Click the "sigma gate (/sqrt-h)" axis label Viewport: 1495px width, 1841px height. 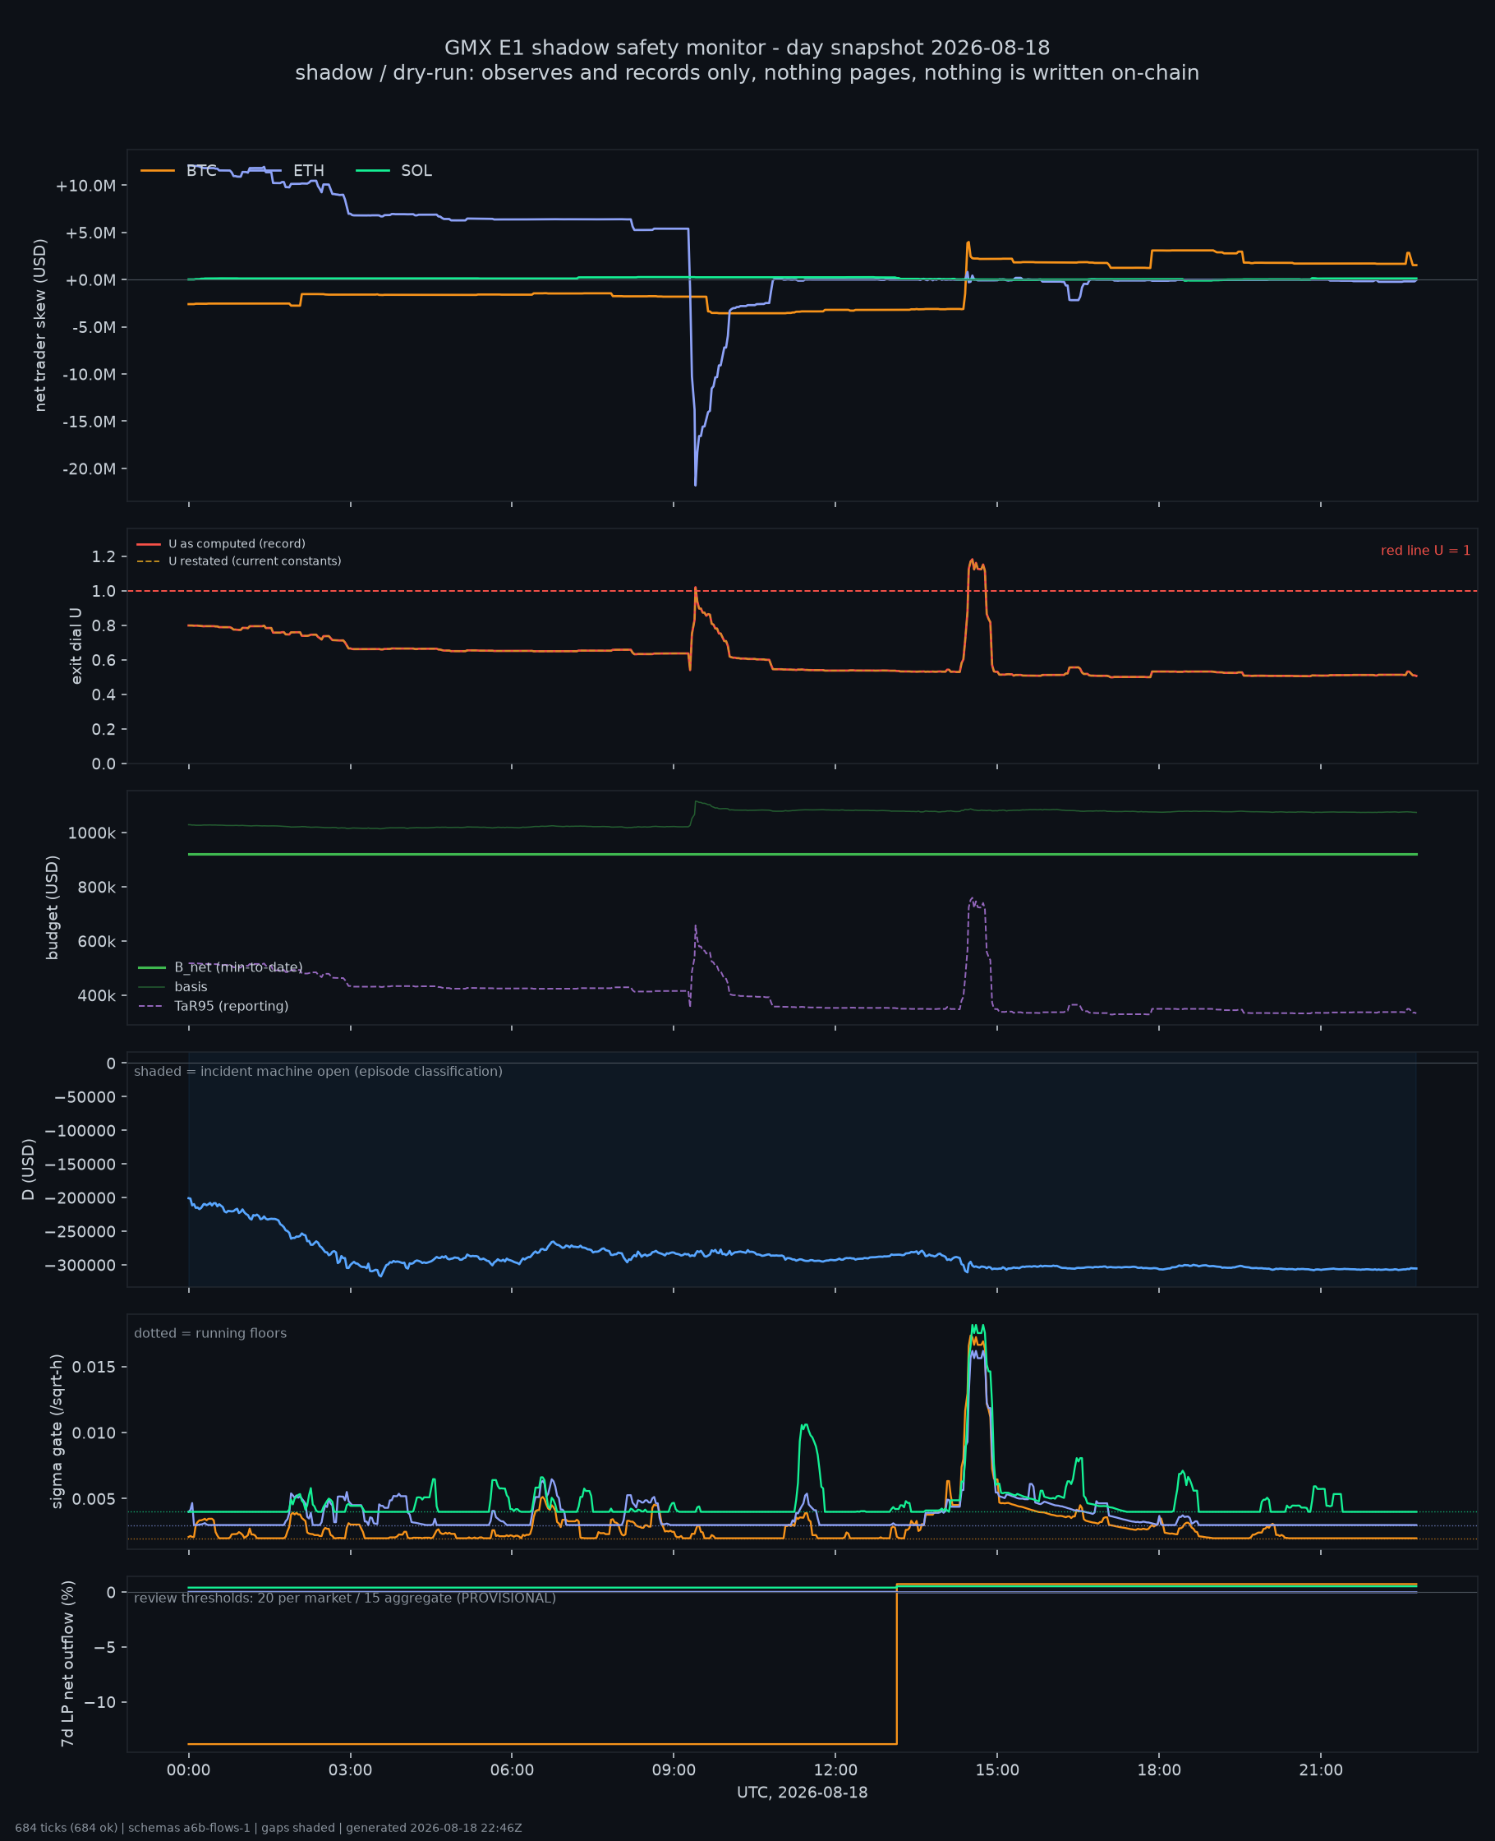point(57,1432)
